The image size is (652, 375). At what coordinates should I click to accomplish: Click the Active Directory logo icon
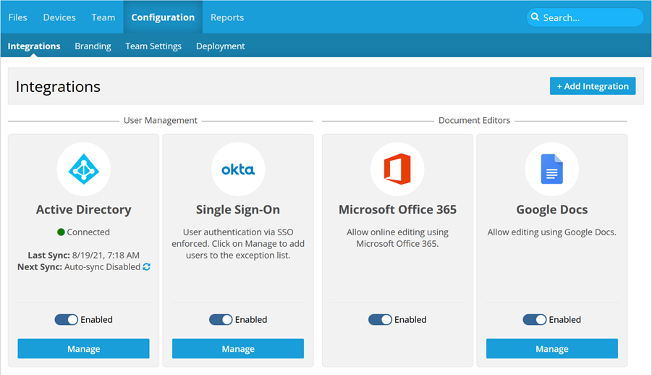point(83,169)
